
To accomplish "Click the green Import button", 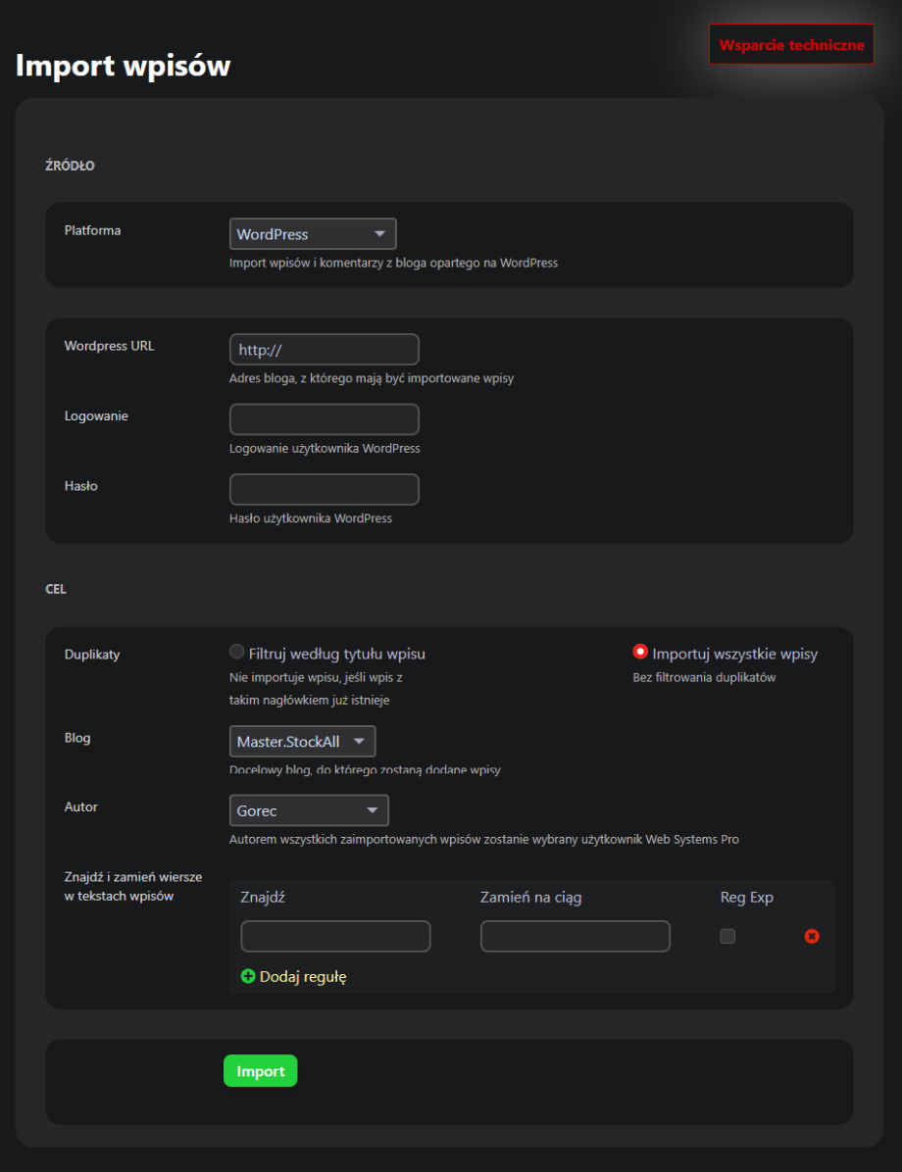I will (260, 1071).
